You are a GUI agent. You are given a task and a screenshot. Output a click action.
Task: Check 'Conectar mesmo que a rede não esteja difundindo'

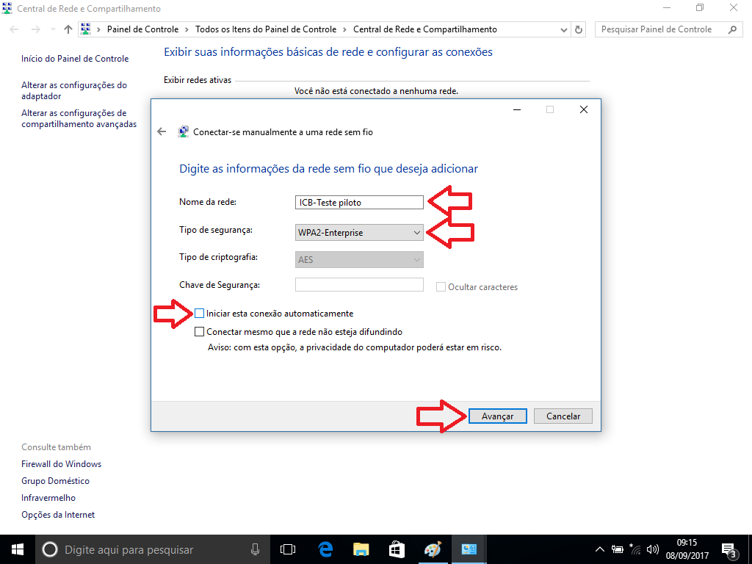(x=200, y=332)
